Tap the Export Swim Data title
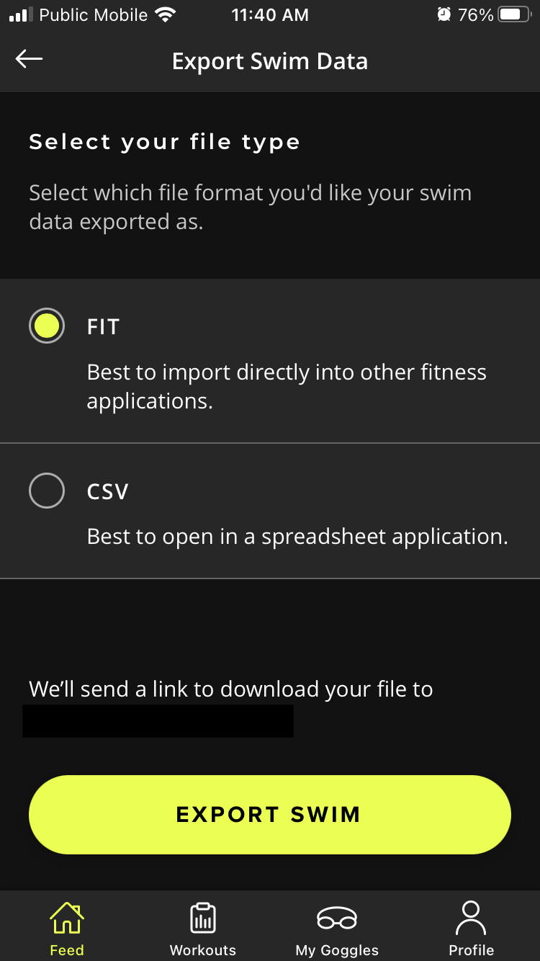 269,61
